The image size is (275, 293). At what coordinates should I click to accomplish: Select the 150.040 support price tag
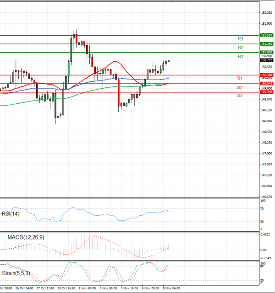(266, 84)
